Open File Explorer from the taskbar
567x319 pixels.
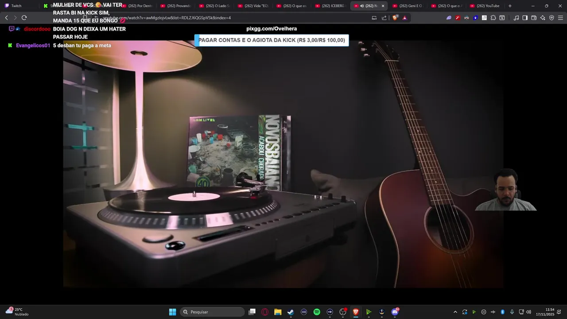pyautogui.click(x=278, y=312)
